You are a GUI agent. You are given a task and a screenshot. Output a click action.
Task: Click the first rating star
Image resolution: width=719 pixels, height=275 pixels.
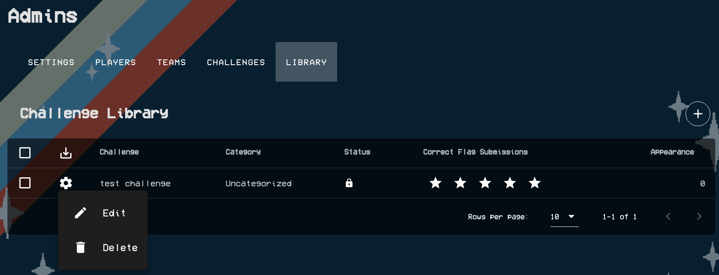pyautogui.click(x=436, y=183)
